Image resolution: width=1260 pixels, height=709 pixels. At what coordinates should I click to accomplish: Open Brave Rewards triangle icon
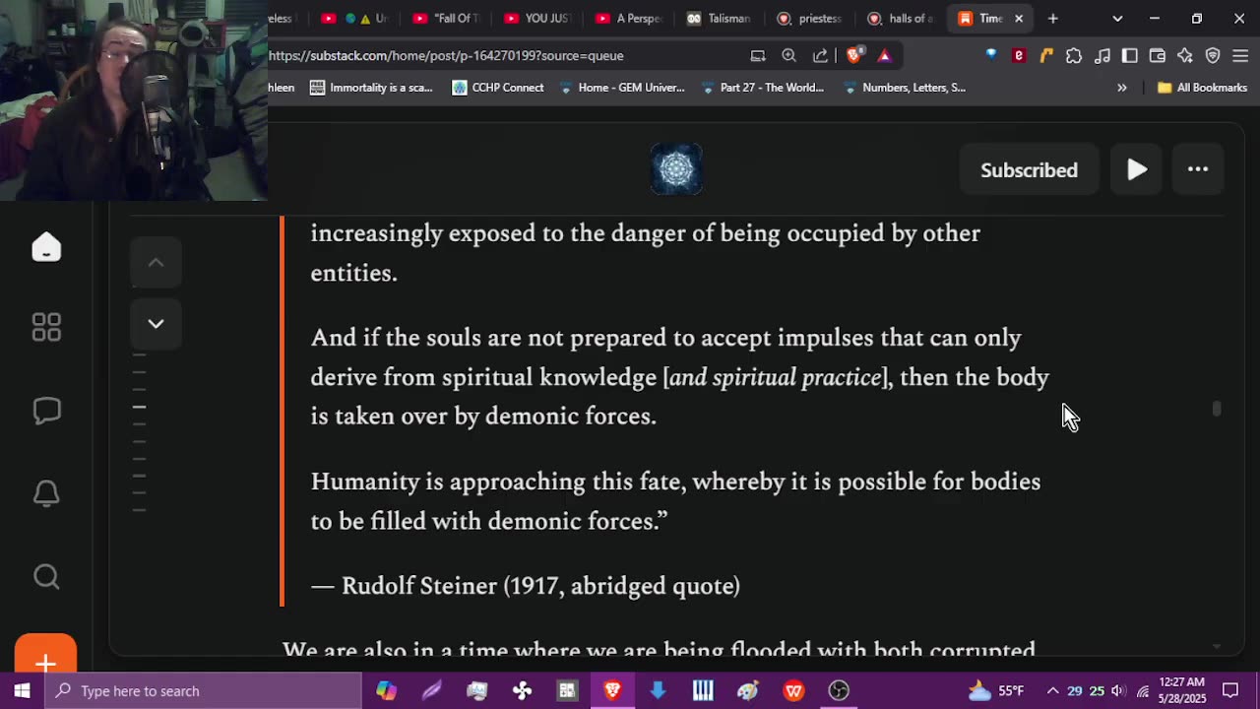coord(884,55)
